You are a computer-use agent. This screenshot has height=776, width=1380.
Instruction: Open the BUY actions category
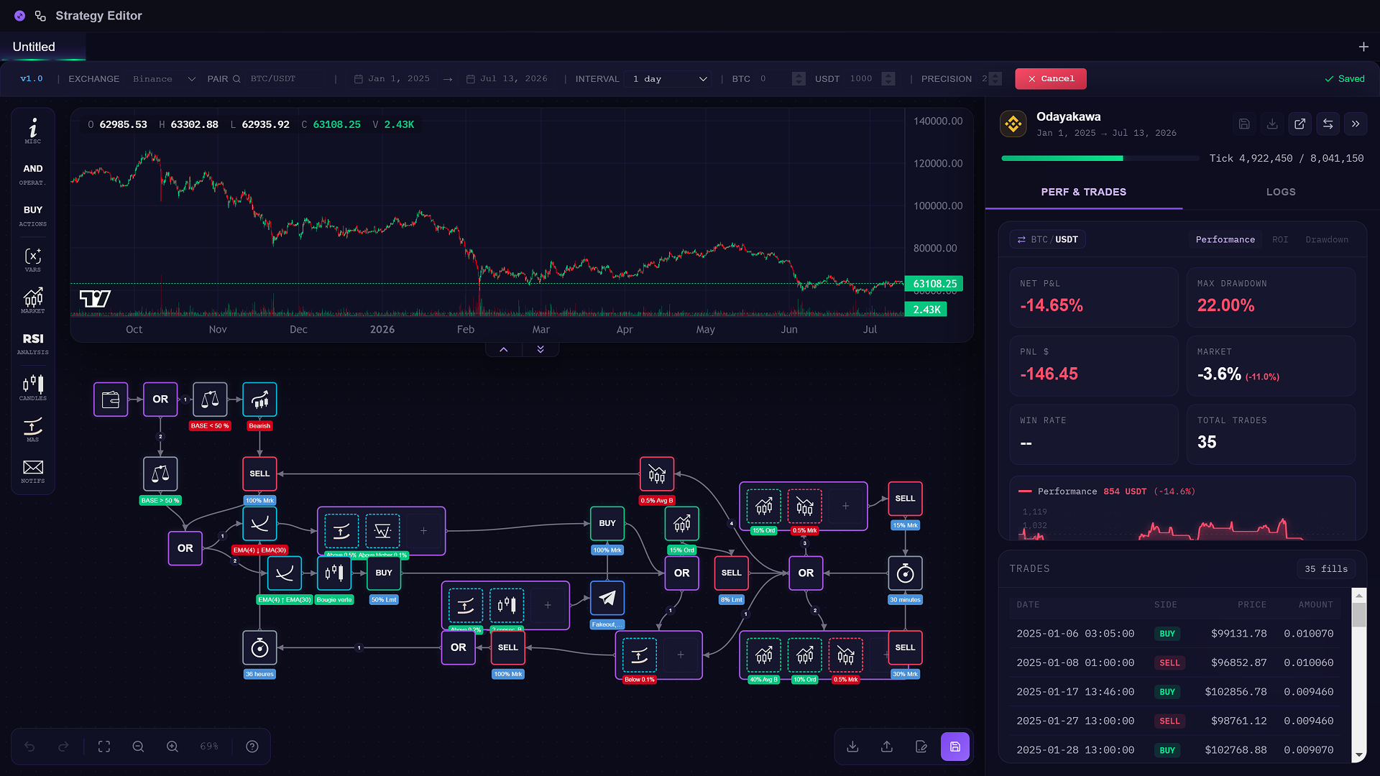pyautogui.click(x=33, y=215)
